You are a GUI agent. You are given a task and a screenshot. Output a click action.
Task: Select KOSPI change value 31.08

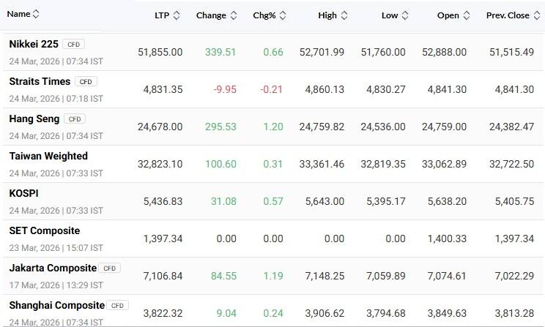point(223,201)
